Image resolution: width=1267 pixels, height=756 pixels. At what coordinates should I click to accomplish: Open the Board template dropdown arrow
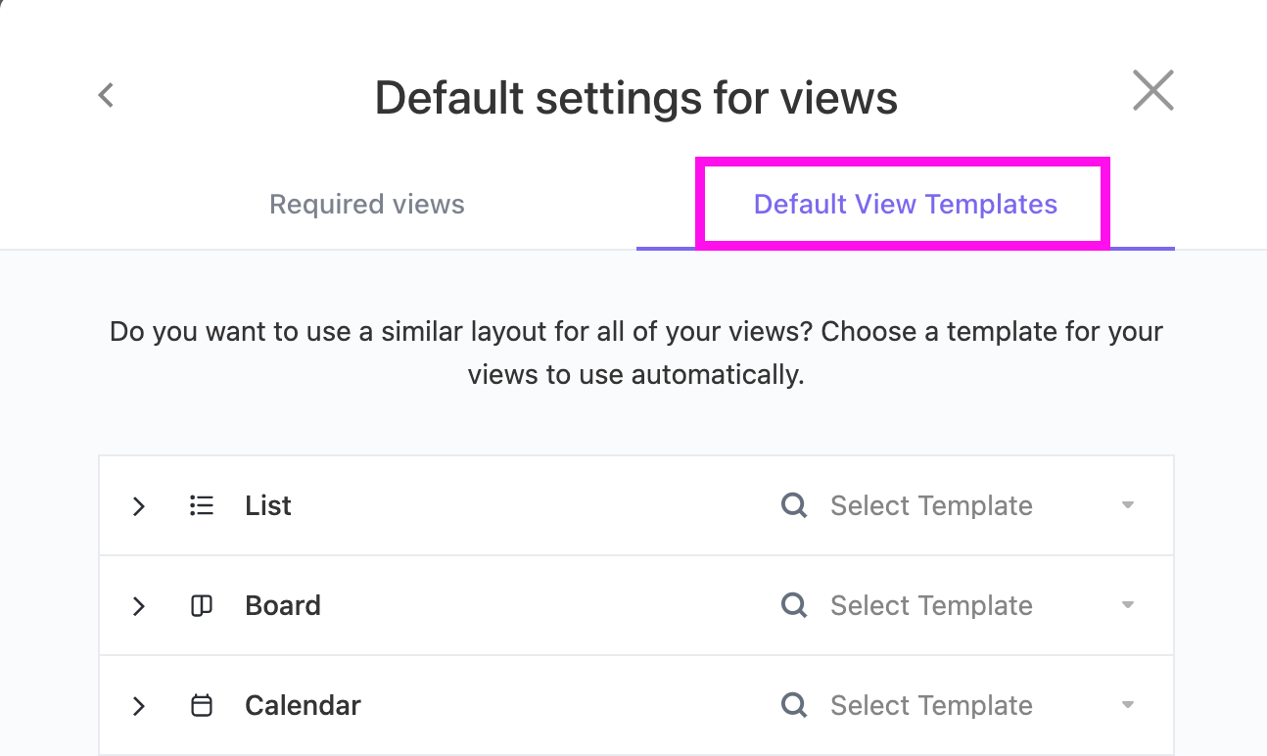(1128, 606)
